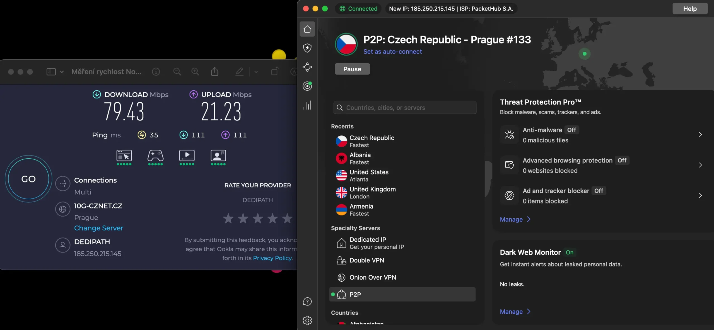Click the help chat bubble sidebar icon
Image resolution: width=714 pixels, height=330 pixels.
click(x=307, y=301)
